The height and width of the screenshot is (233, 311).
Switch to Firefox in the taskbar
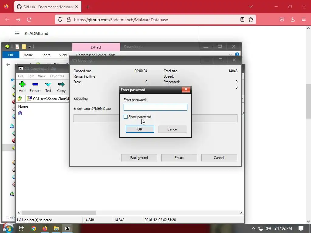[45, 228]
